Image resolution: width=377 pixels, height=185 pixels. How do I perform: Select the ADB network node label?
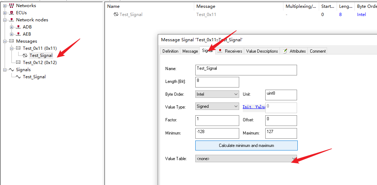pyautogui.click(x=27, y=27)
